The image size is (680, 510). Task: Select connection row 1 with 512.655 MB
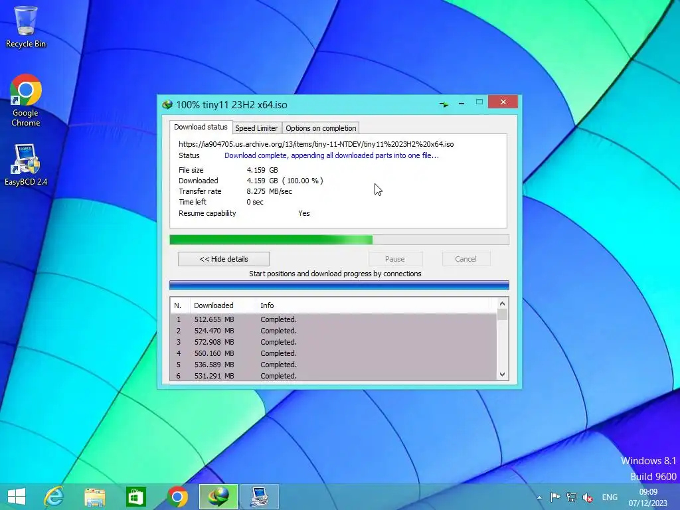pyautogui.click(x=333, y=319)
